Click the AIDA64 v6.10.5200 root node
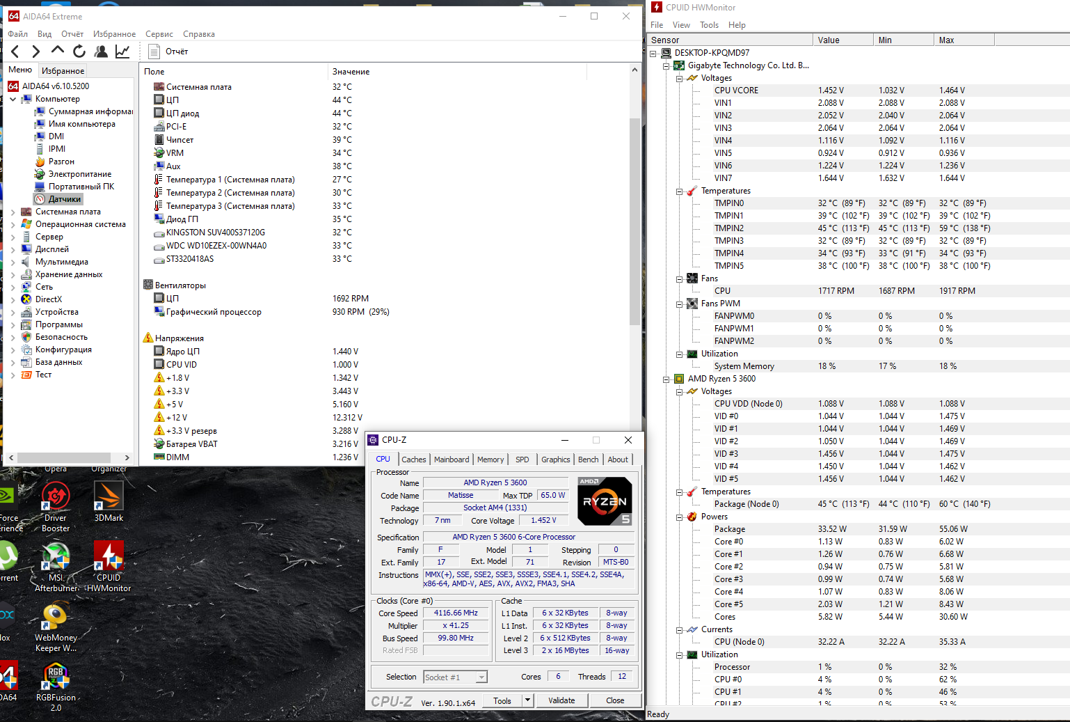Image resolution: width=1070 pixels, height=722 pixels. pyautogui.click(x=49, y=86)
